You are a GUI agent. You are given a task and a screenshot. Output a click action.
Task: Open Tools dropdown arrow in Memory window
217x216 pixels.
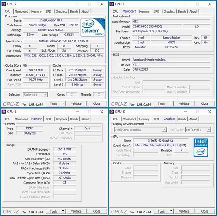(x=63, y=211)
